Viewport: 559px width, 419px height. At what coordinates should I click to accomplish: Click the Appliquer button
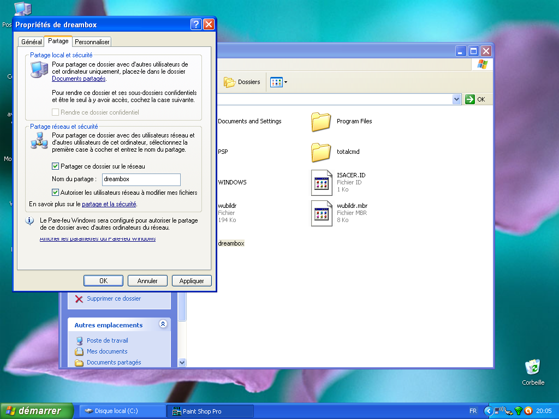click(x=192, y=281)
